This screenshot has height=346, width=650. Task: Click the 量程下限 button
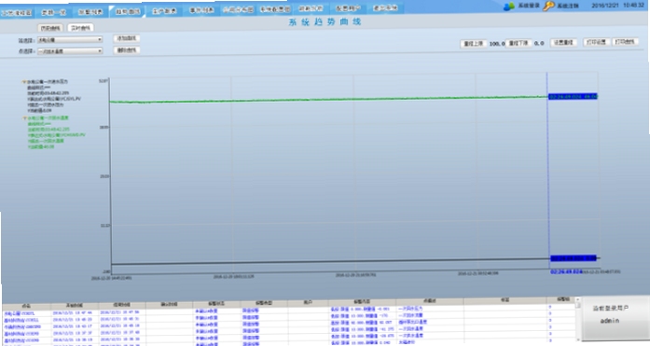coord(519,43)
